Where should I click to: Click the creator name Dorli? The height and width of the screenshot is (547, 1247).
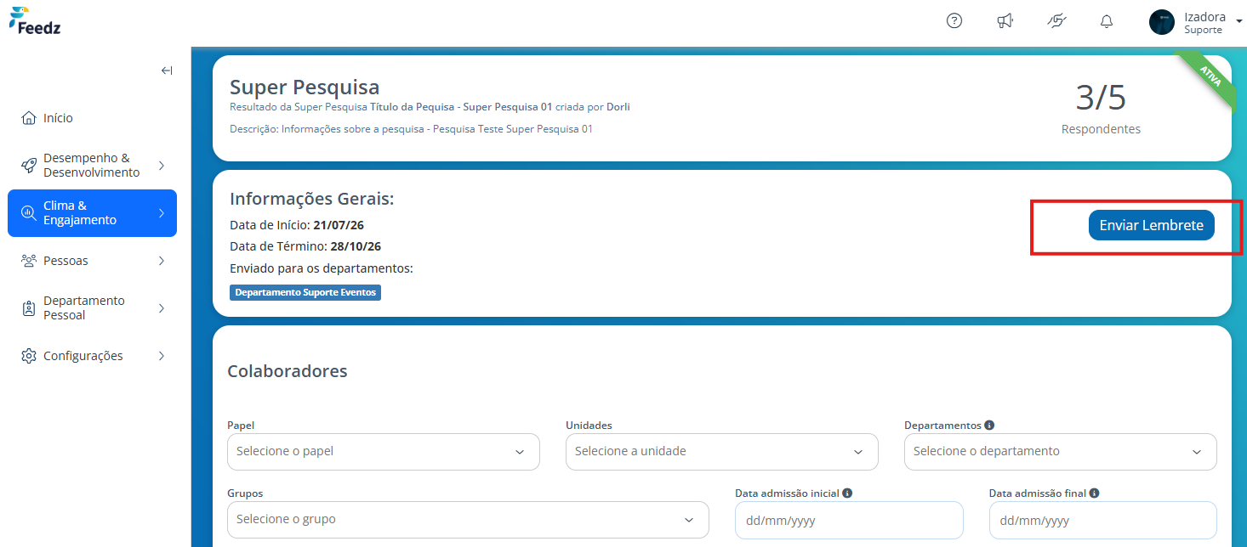618,107
